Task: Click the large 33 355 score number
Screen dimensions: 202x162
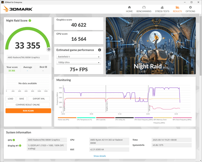Action: [27, 46]
